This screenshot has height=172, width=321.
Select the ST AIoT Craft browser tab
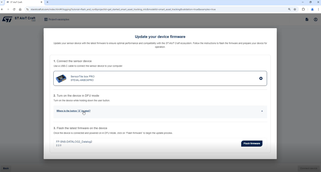pos(24,2)
